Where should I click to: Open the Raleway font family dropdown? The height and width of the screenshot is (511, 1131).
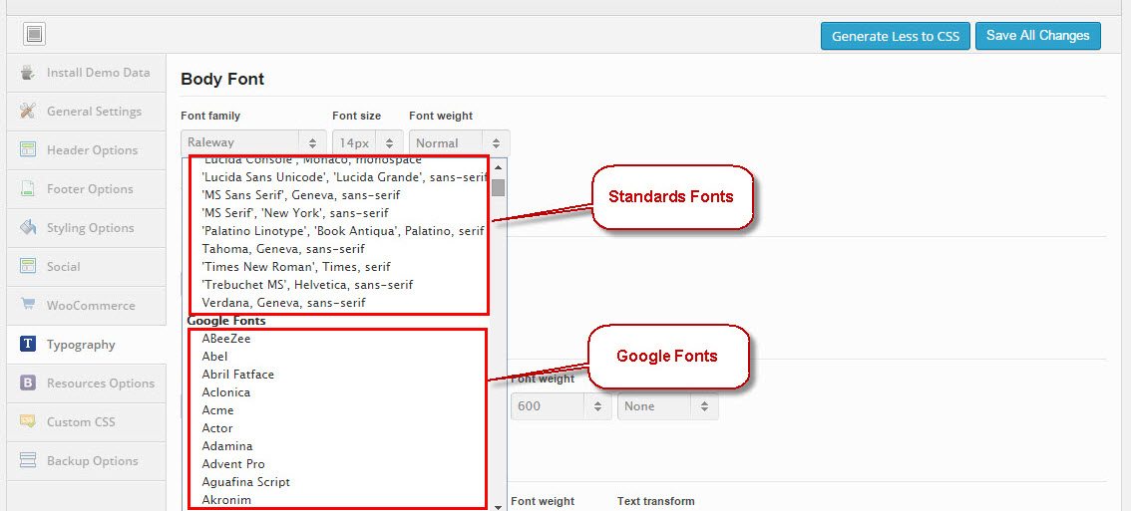[x=254, y=142]
